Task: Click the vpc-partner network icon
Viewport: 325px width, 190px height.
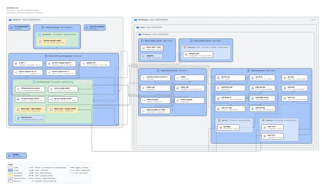Action: 39,34
